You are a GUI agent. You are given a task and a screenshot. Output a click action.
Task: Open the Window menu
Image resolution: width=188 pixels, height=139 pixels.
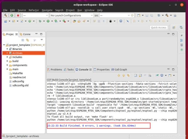(89, 10)
